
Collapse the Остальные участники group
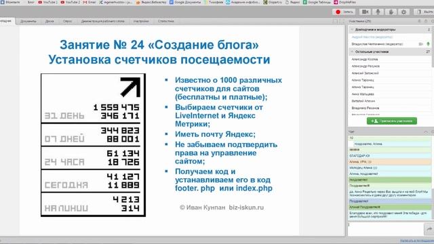(x=352, y=52)
